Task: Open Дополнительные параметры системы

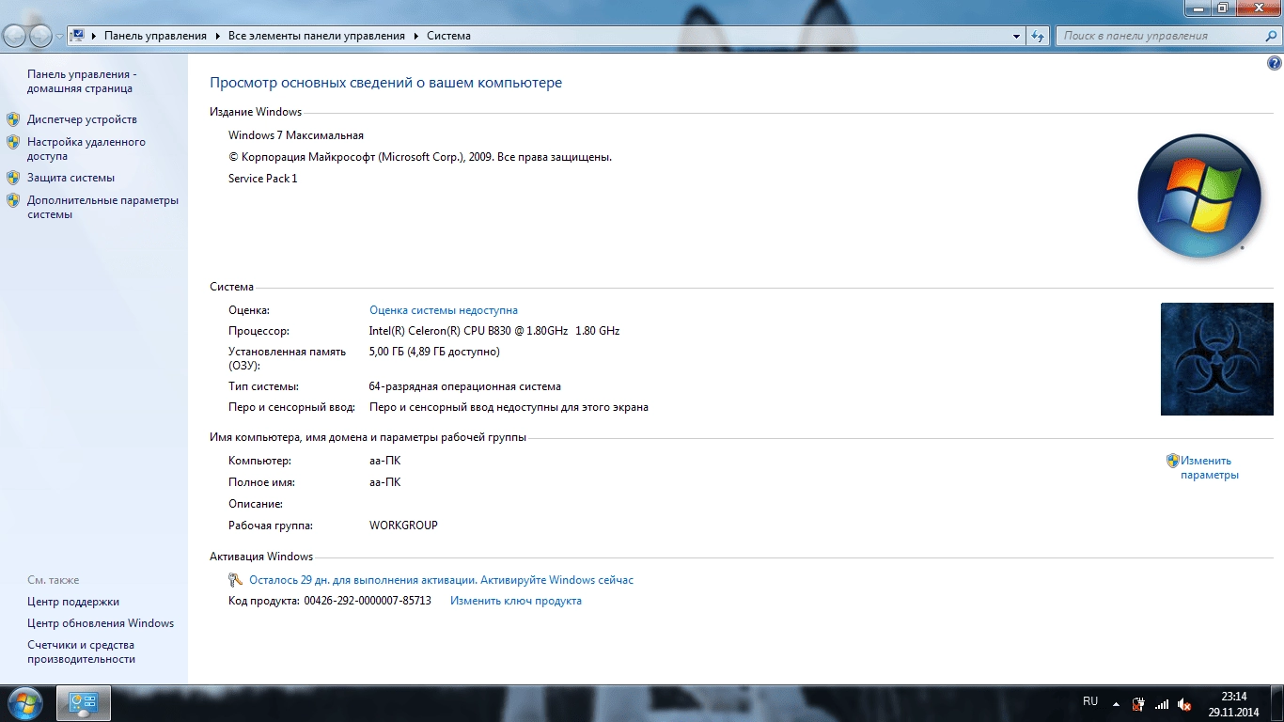Action: pyautogui.click(x=102, y=207)
